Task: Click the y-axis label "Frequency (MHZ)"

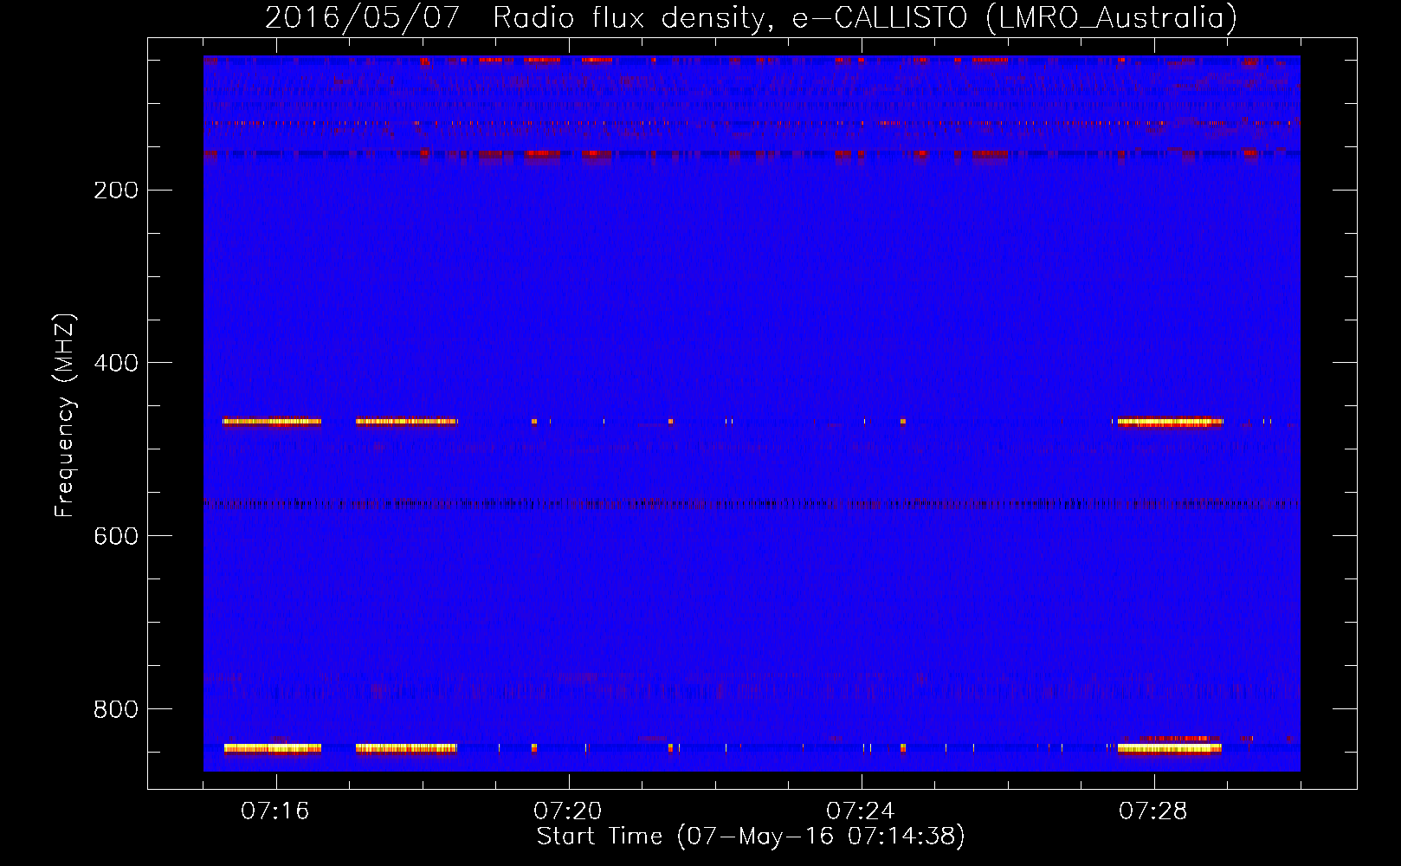Action: (65, 416)
